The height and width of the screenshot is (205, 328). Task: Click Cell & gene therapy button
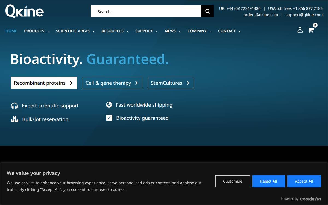[112, 83]
